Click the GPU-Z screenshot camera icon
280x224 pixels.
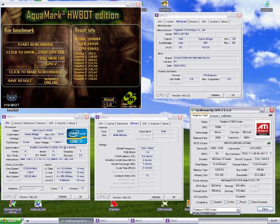270,116
